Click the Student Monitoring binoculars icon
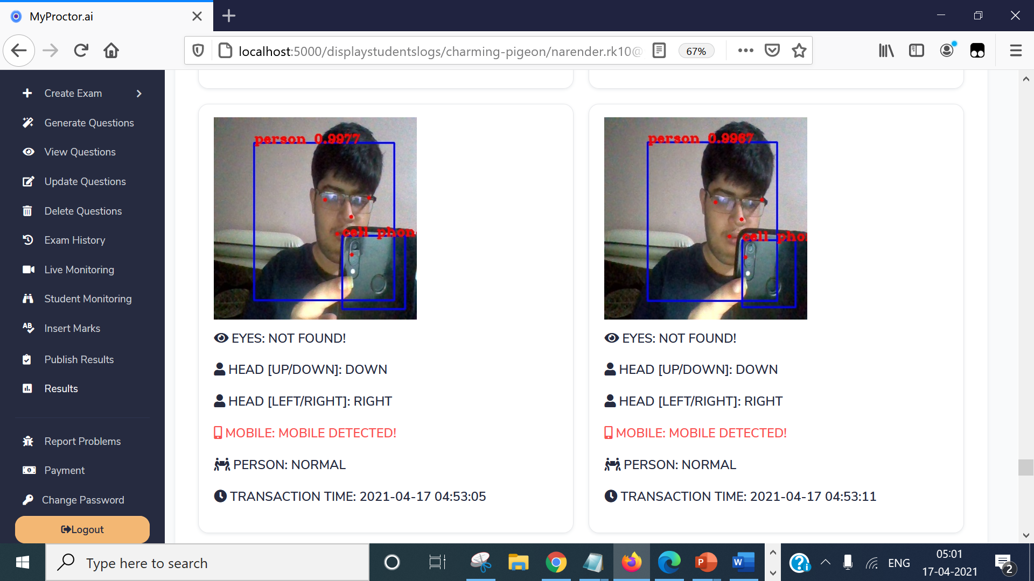 click(28, 299)
